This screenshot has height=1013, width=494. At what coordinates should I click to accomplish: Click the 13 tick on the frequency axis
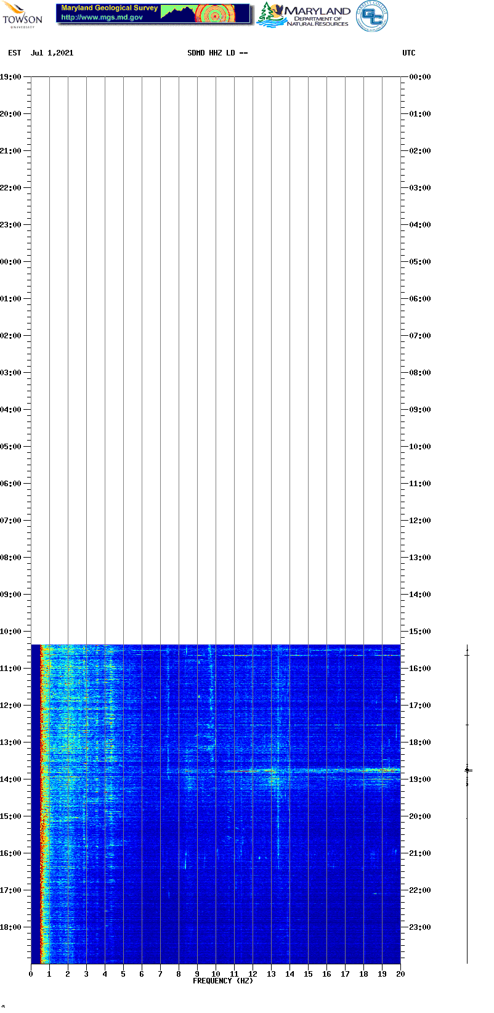271,974
